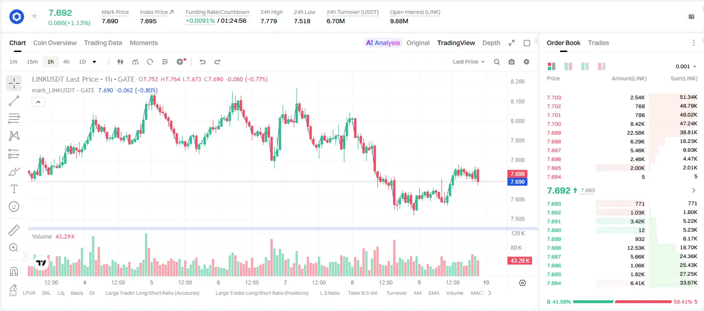
Task: Click the bid/ask ratio bar
Action: tap(622, 302)
